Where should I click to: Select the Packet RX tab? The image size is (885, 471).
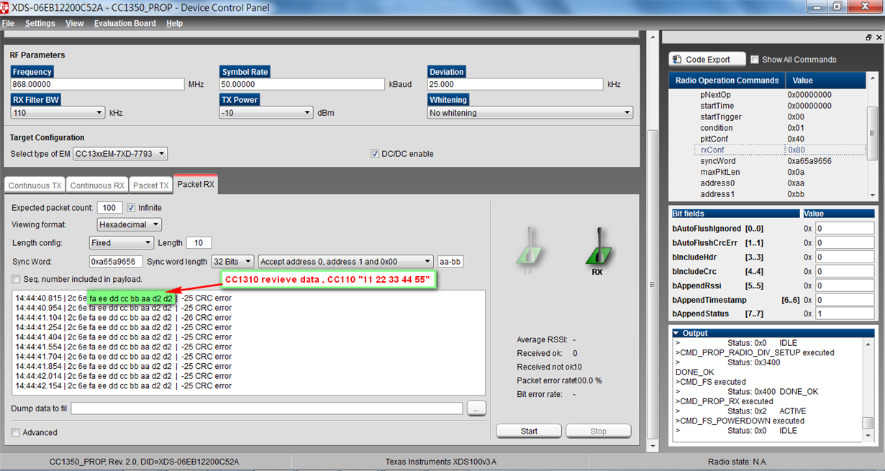[196, 184]
